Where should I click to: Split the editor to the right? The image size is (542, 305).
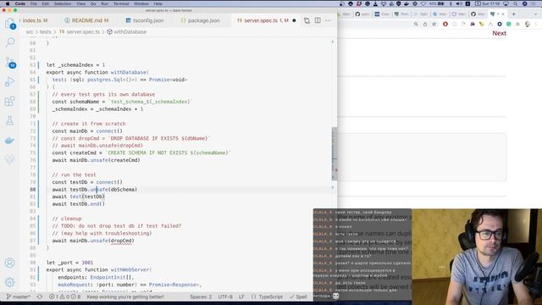pos(318,20)
